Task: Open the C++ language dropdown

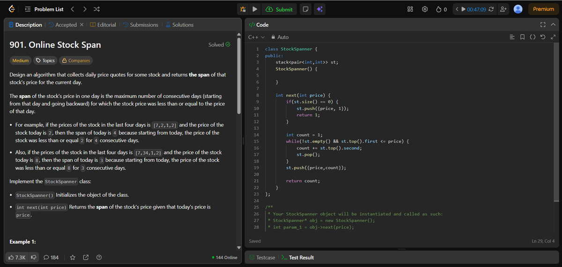Action: pos(256,37)
